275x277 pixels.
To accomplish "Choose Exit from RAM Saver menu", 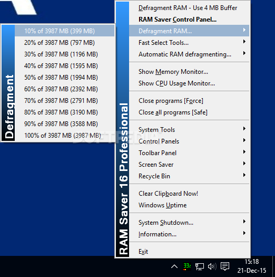I will (189, 252).
